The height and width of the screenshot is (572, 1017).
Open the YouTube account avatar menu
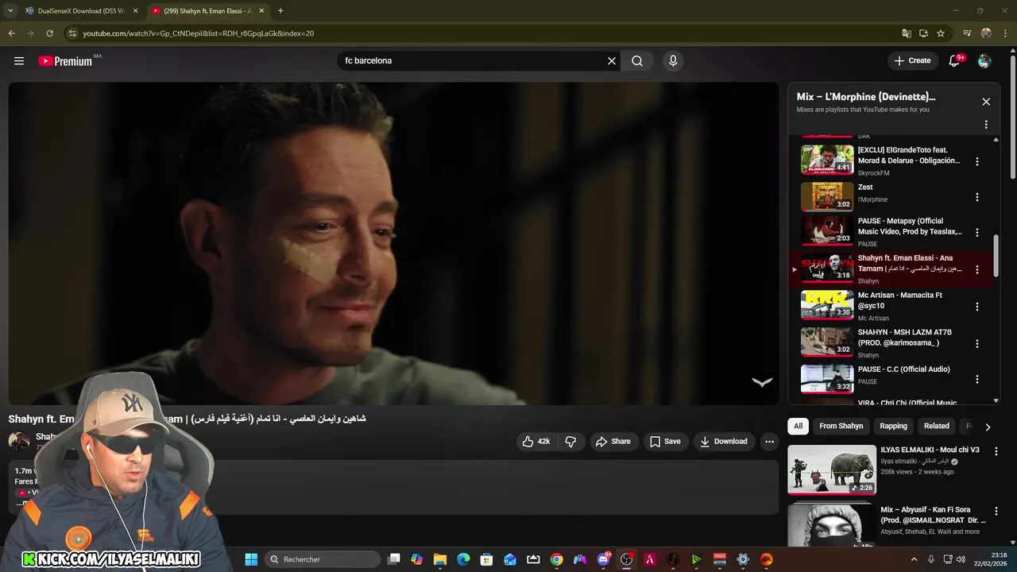point(984,61)
